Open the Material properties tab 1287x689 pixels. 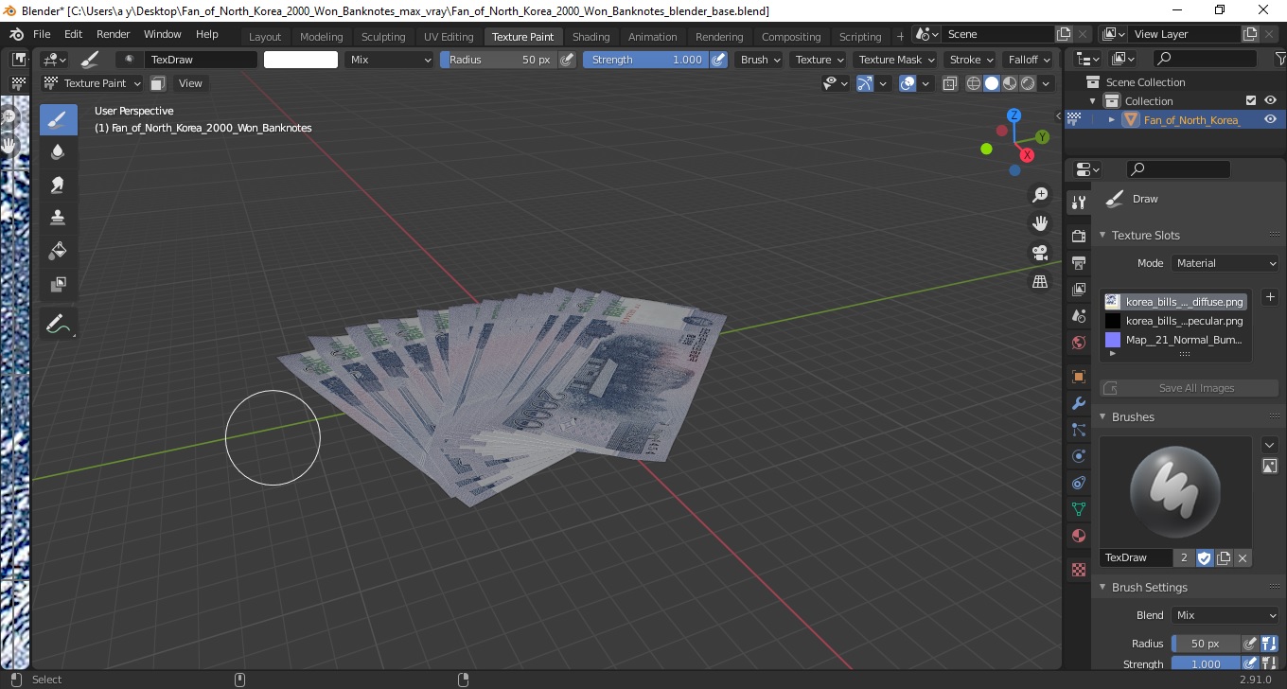tap(1078, 536)
